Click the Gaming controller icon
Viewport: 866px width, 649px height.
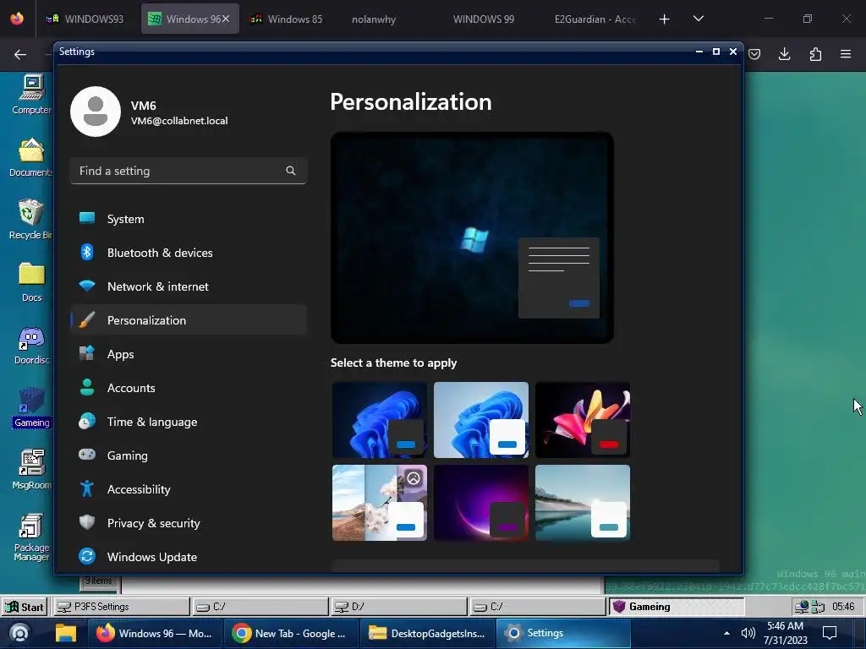[x=87, y=455]
